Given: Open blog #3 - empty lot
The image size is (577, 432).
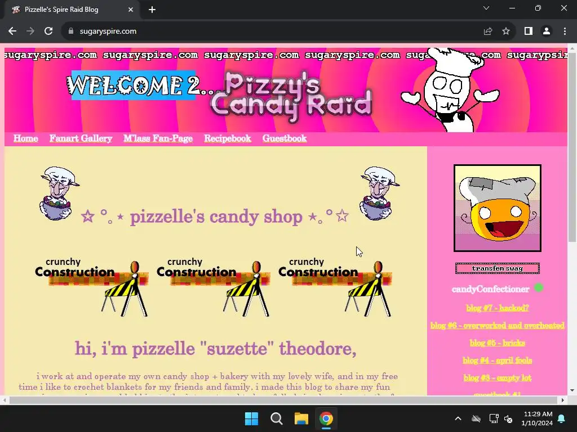Looking at the screenshot, I should [x=498, y=377].
